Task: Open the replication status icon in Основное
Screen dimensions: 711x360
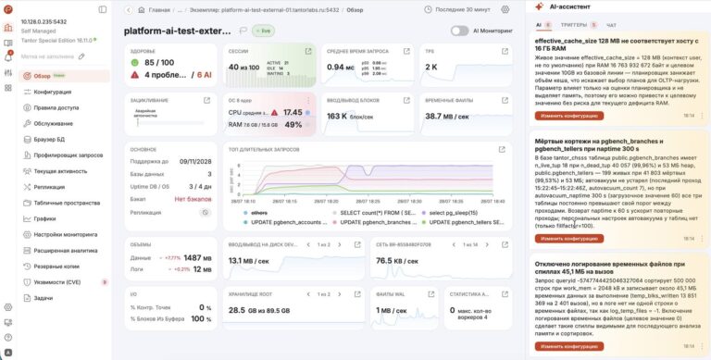Action: tap(206, 212)
